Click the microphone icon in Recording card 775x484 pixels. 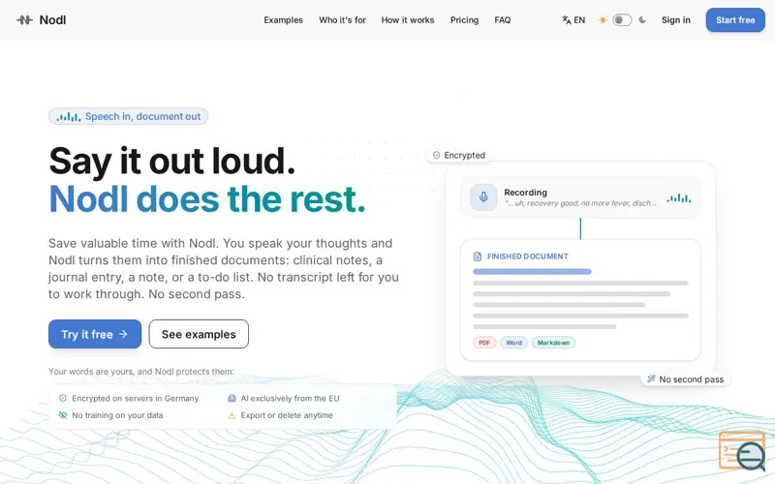pyautogui.click(x=483, y=197)
